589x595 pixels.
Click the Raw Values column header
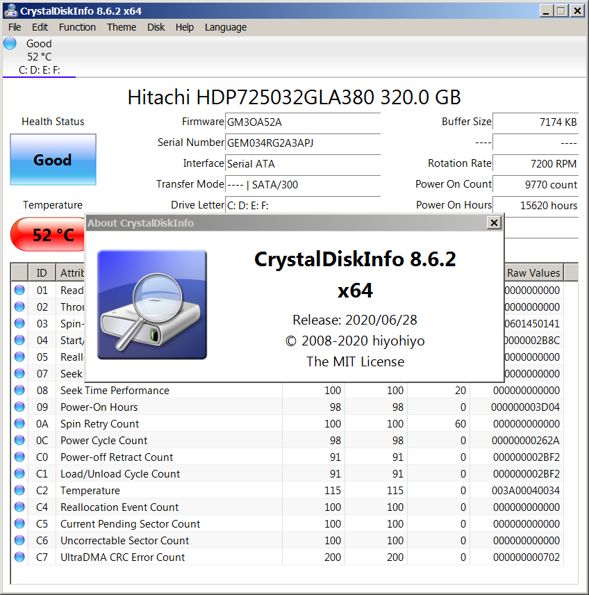pos(533,272)
